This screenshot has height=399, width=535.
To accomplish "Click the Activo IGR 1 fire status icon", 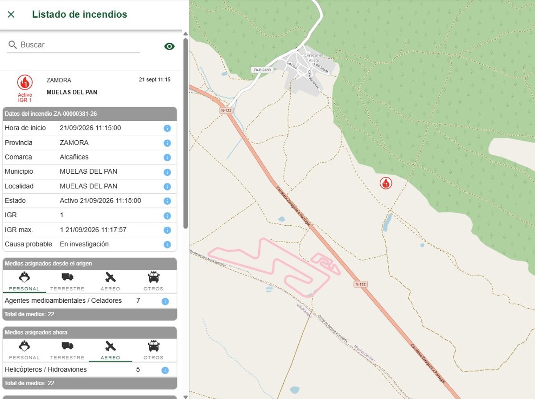I will coord(25,88).
